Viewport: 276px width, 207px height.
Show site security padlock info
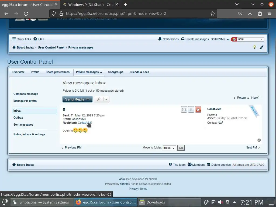pyautogui.click(x=61, y=13)
